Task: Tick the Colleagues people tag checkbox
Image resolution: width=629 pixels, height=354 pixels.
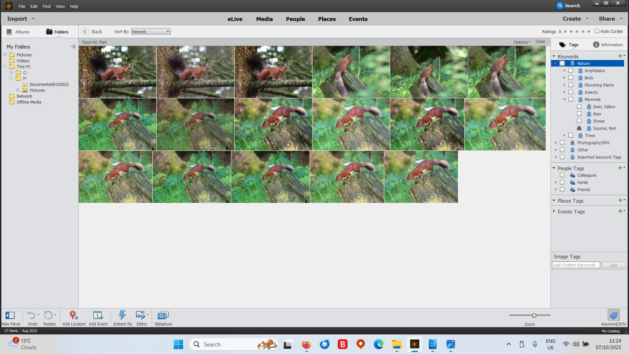Action: (562, 175)
